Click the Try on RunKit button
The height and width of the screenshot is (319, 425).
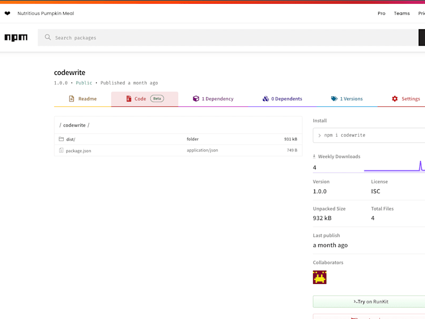point(369,301)
